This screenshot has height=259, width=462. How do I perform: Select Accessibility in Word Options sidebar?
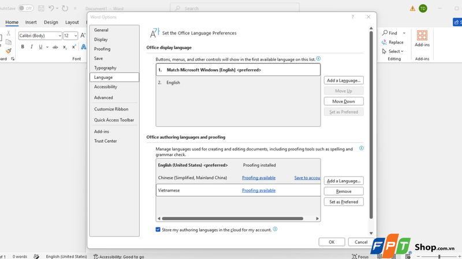pyautogui.click(x=114, y=87)
